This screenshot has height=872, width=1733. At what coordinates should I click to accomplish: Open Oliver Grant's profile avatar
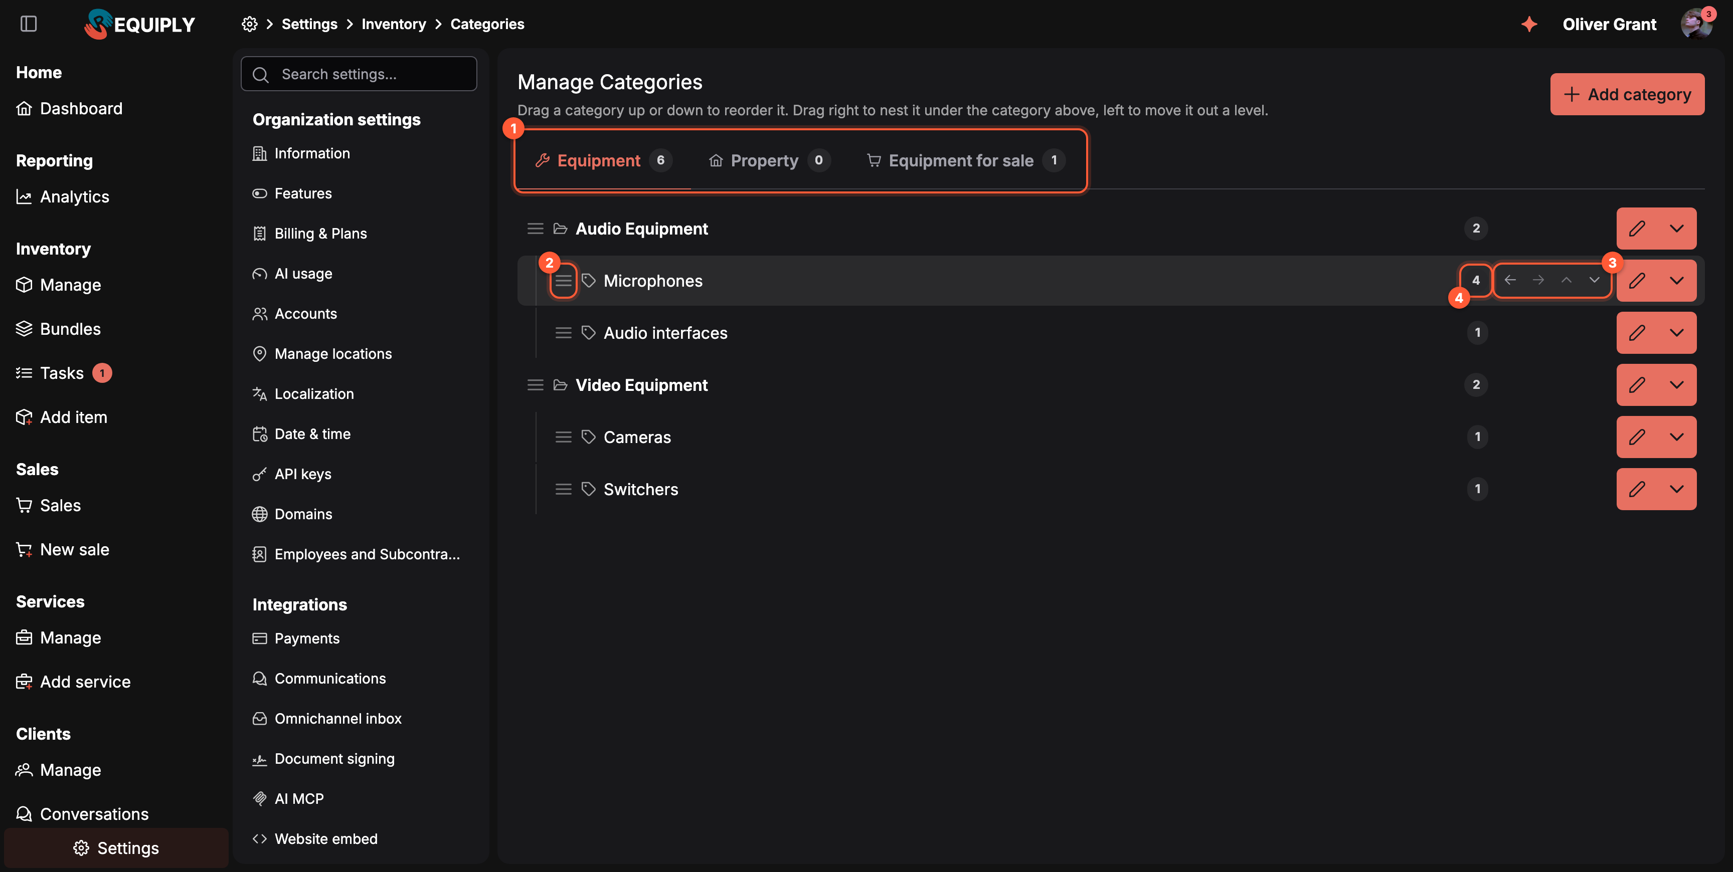(x=1696, y=24)
